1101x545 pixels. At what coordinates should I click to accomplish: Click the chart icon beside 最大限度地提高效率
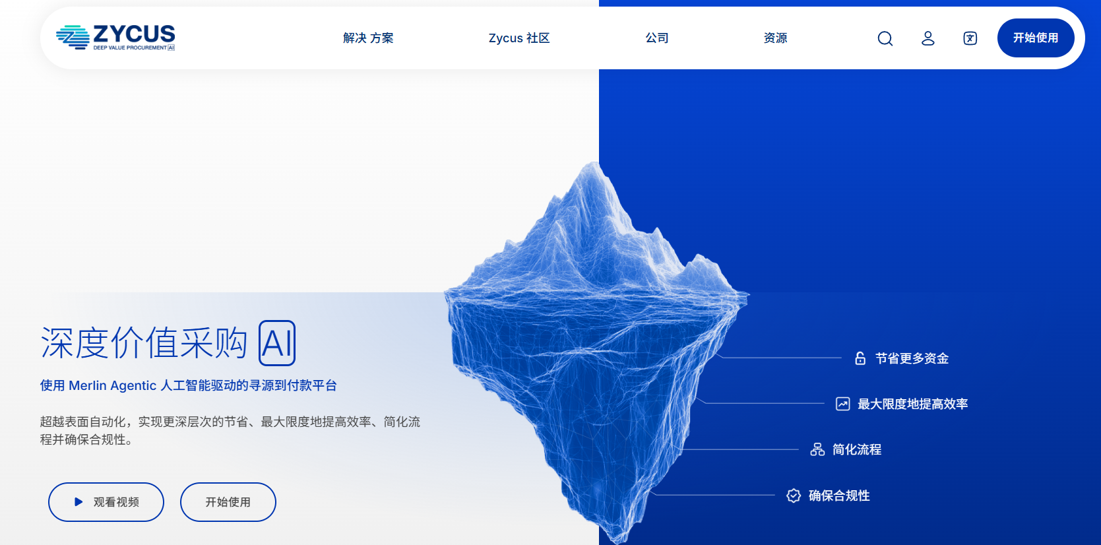[842, 404]
